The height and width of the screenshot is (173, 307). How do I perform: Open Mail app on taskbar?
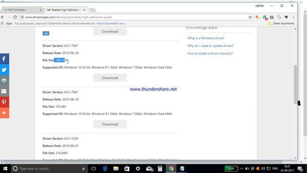149,169
